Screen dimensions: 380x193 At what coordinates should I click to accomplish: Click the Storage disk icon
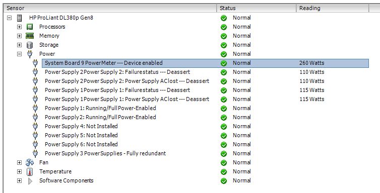pos(30,45)
